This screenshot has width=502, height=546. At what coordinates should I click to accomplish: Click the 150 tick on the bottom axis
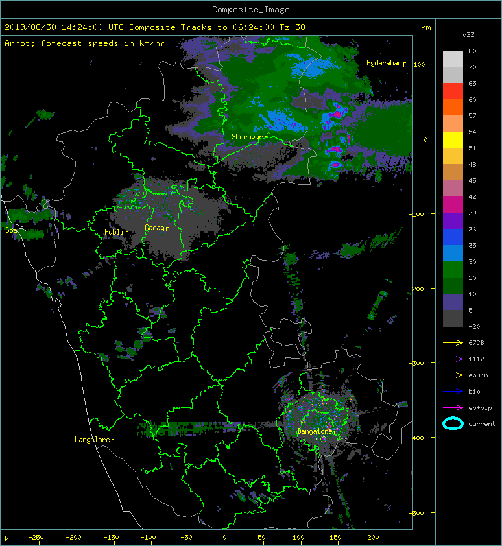pos(335,538)
